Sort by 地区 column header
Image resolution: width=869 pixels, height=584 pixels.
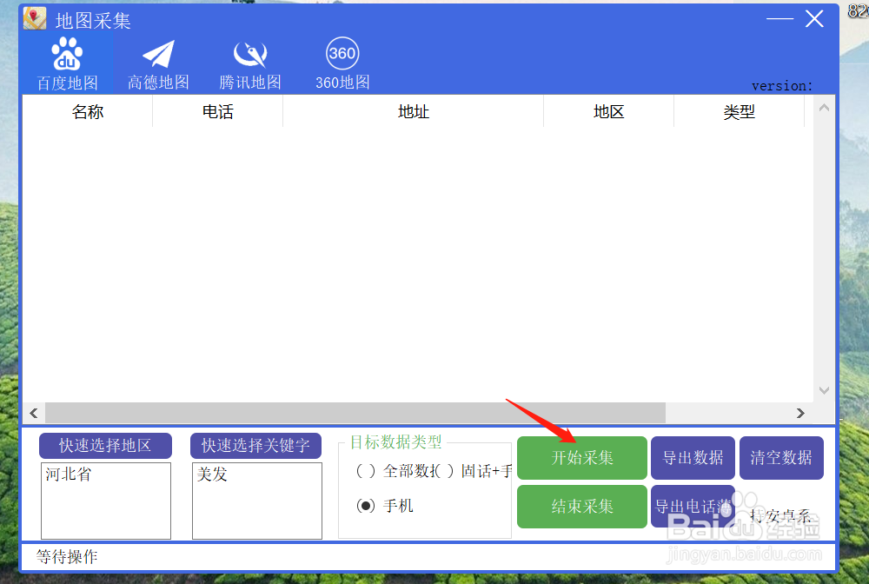[x=608, y=112]
